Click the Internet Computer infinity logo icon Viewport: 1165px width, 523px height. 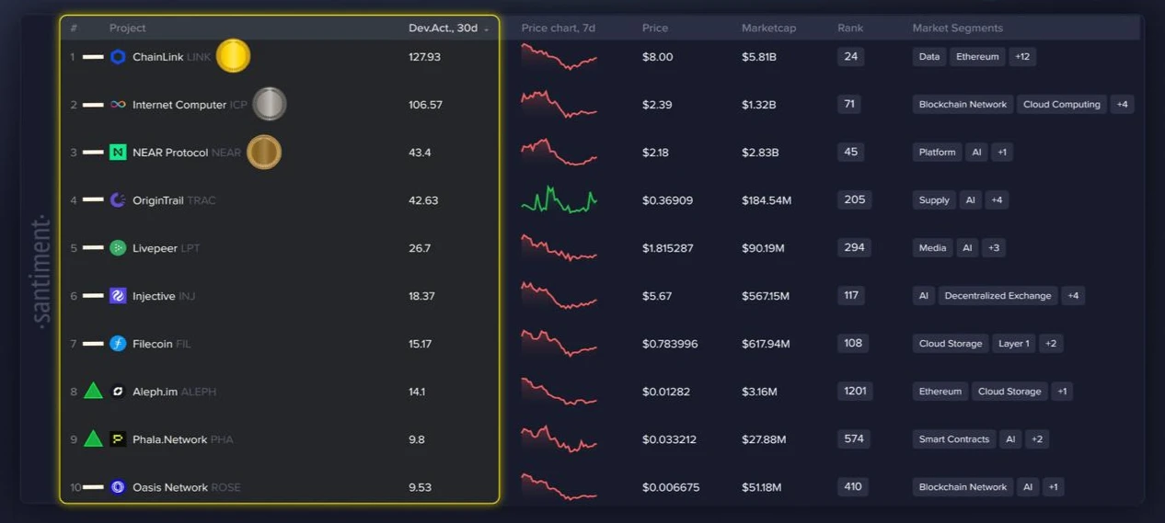118,105
